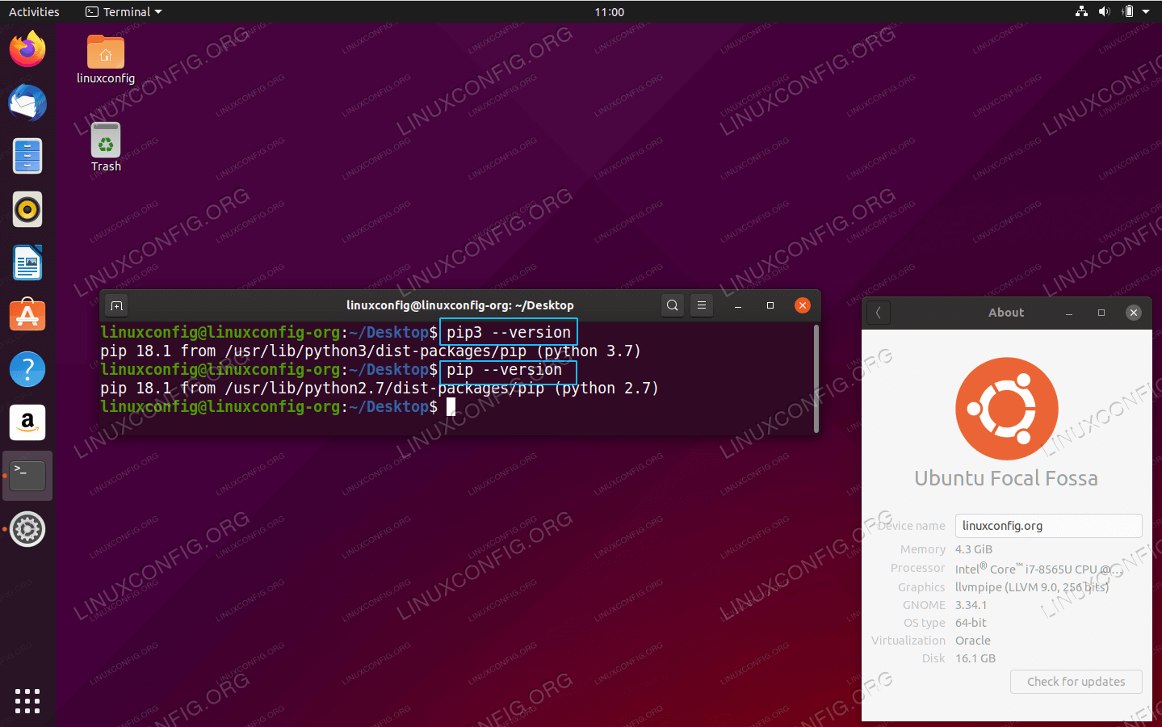Edit the Device name field
The height and width of the screenshot is (727, 1162).
[1048, 526]
